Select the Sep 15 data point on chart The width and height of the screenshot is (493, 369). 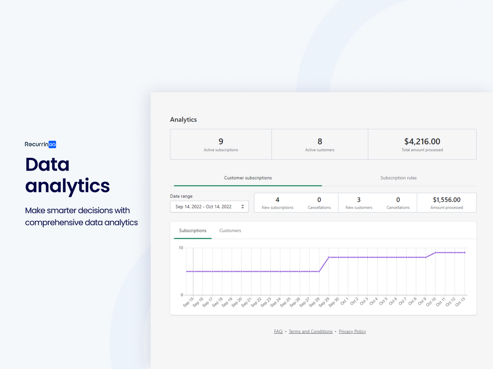tap(193, 271)
